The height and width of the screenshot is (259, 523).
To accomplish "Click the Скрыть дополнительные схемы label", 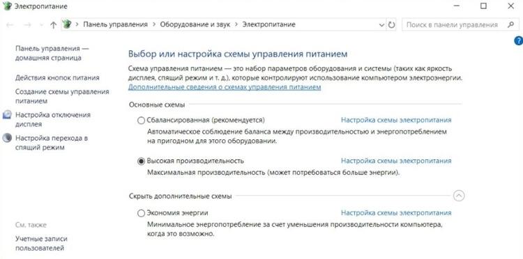I will [x=181, y=196].
